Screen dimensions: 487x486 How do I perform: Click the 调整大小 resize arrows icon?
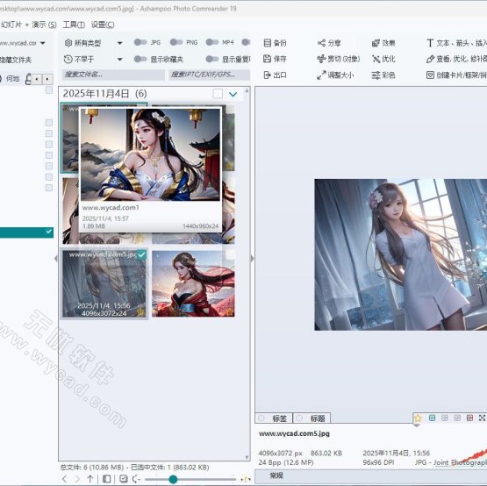pos(321,75)
